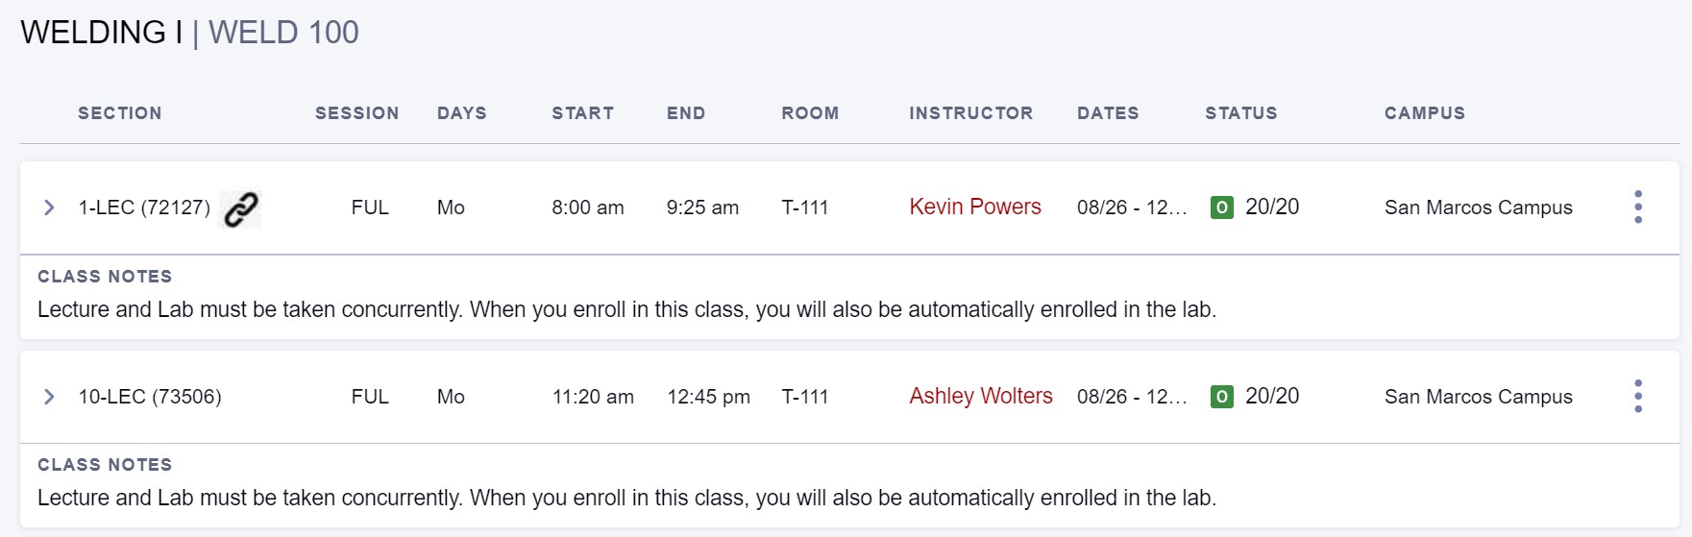Image resolution: width=1692 pixels, height=537 pixels.
Task: Click green open-status badge for section 72127
Action: [x=1222, y=207]
